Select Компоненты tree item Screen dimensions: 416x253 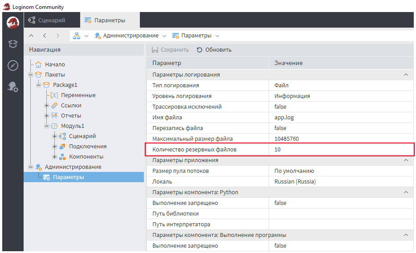click(86, 157)
